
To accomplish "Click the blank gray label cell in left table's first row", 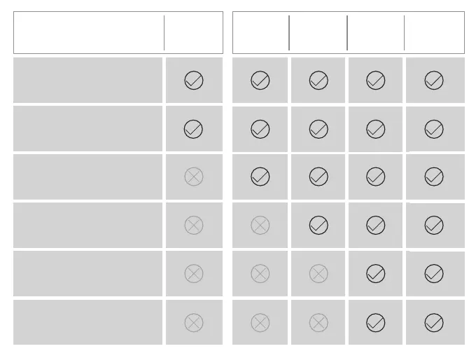I will point(88,81).
